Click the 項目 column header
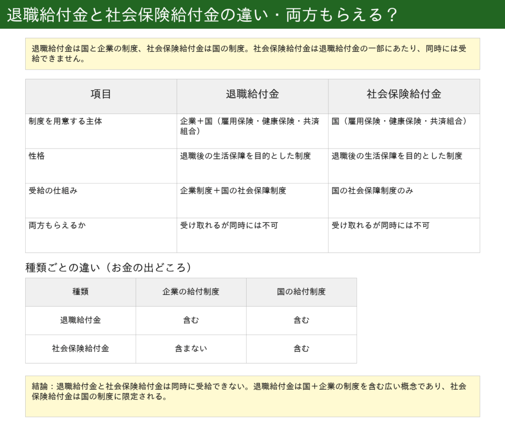This screenshot has width=505, height=442. click(100, 96)
